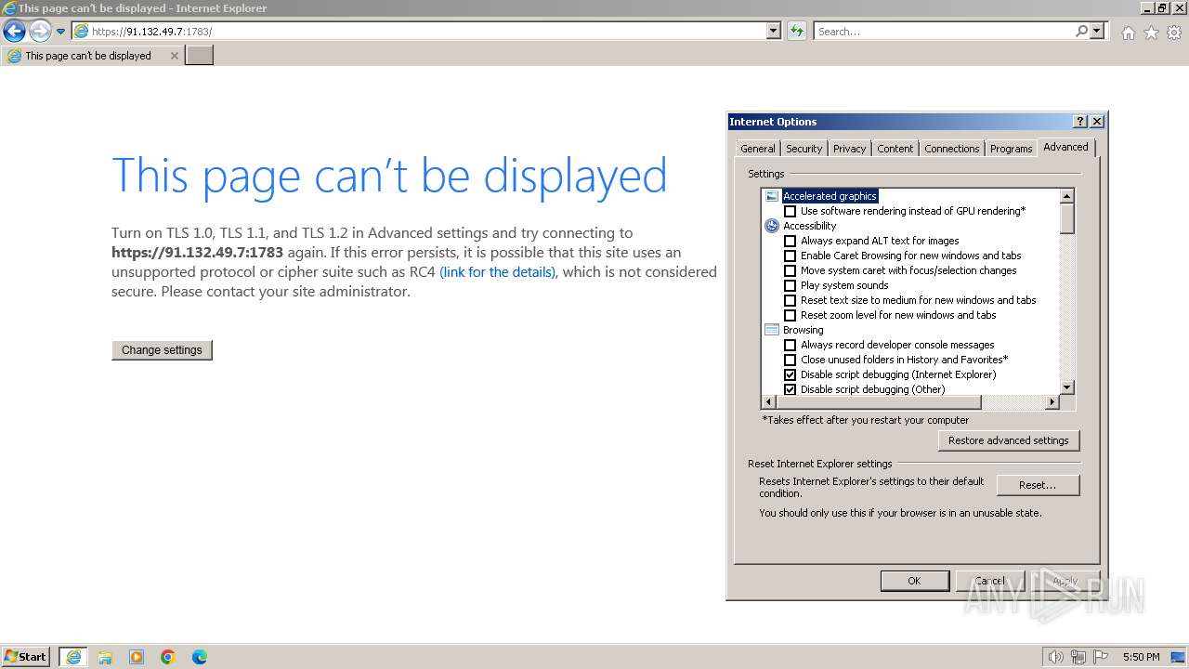The width and height of the screenshot is (1189, 669).
Task: Click the network tray icon
Action: (1078, 657)
